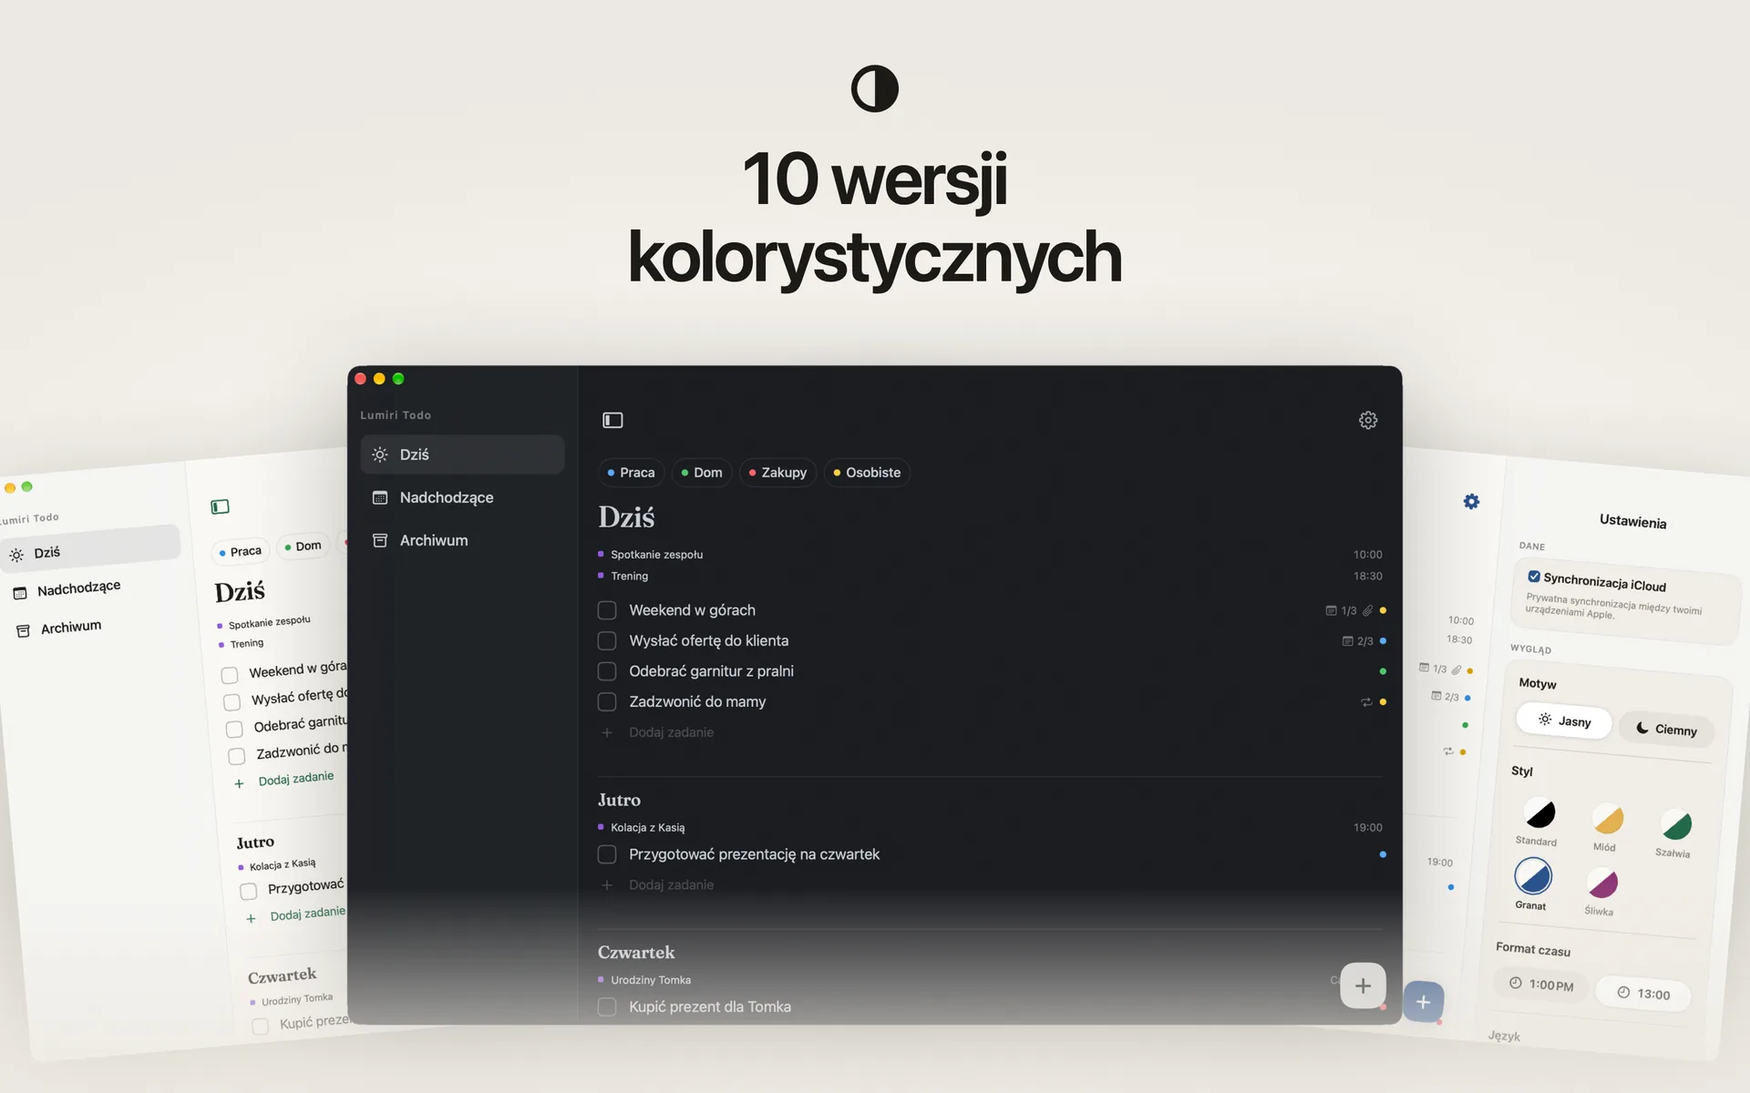Toggle Synchronizacja iCloud checkbox
The width and height of the screenshot is (1750, 1093).
1534,577
